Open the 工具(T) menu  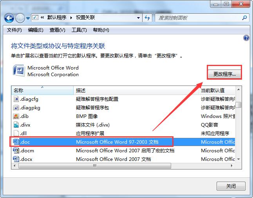tap(79, 30)
